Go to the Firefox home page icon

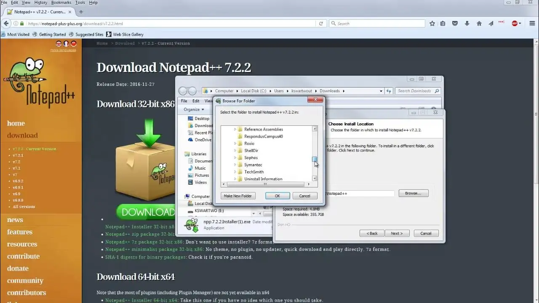click(479, 24)
